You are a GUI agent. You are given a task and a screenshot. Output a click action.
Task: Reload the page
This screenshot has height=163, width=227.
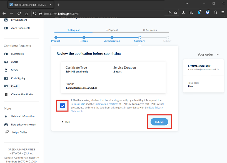pyautogui.click(x=19, y=14)
